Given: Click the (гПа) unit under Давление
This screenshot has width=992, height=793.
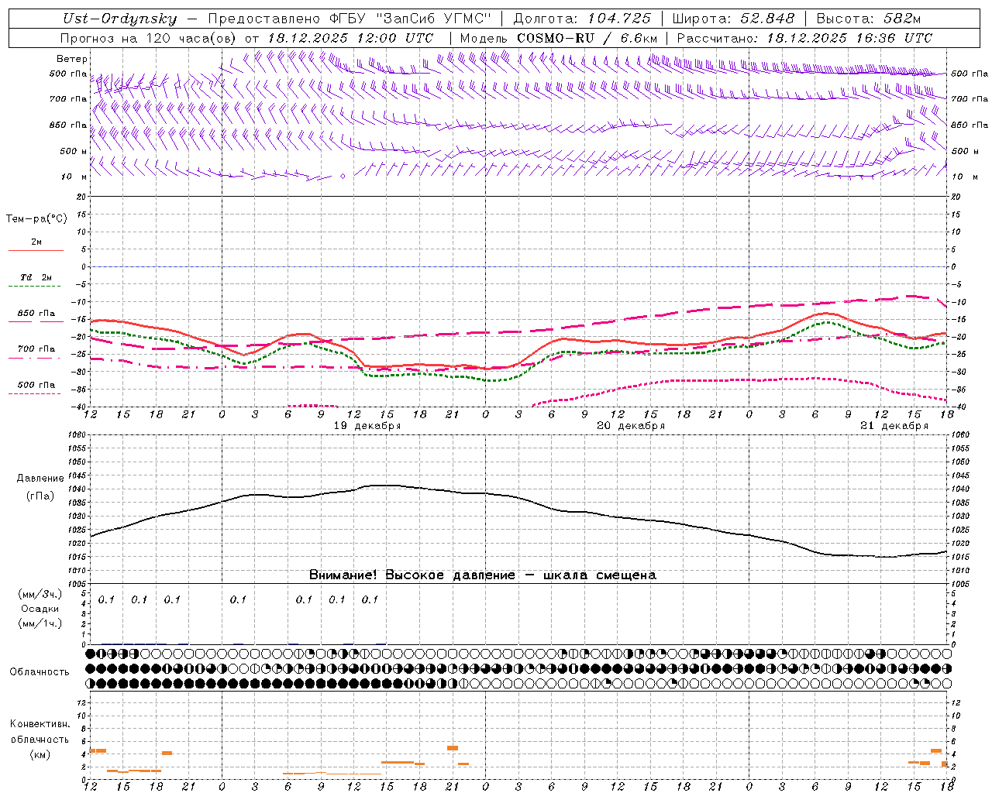Looking at the screenshot, I should pyautogui.click(x=40, y=496).
